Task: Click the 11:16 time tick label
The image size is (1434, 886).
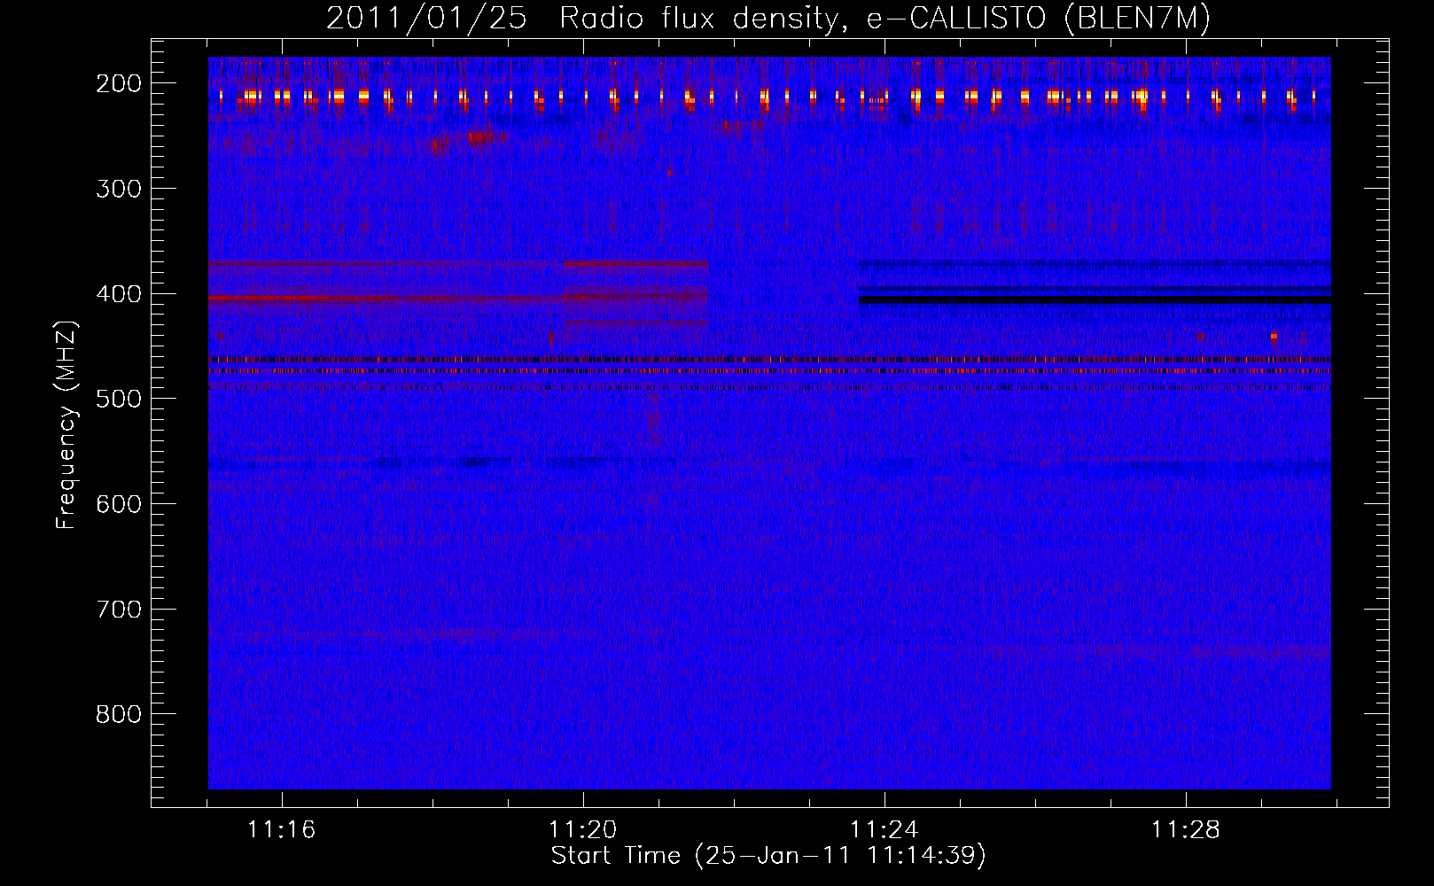Action: (x=281, y=830)
